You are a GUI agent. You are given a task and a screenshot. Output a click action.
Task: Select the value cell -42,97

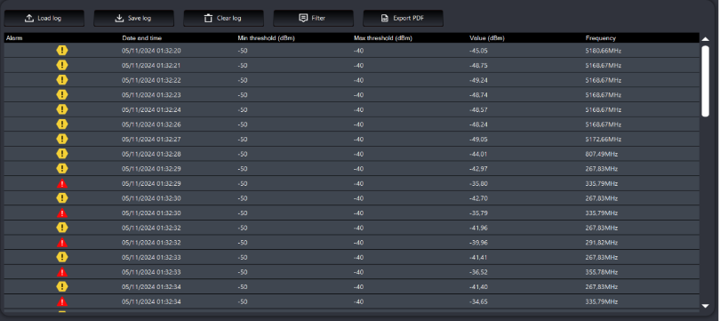pyautogui.click(x=478, y=169)
